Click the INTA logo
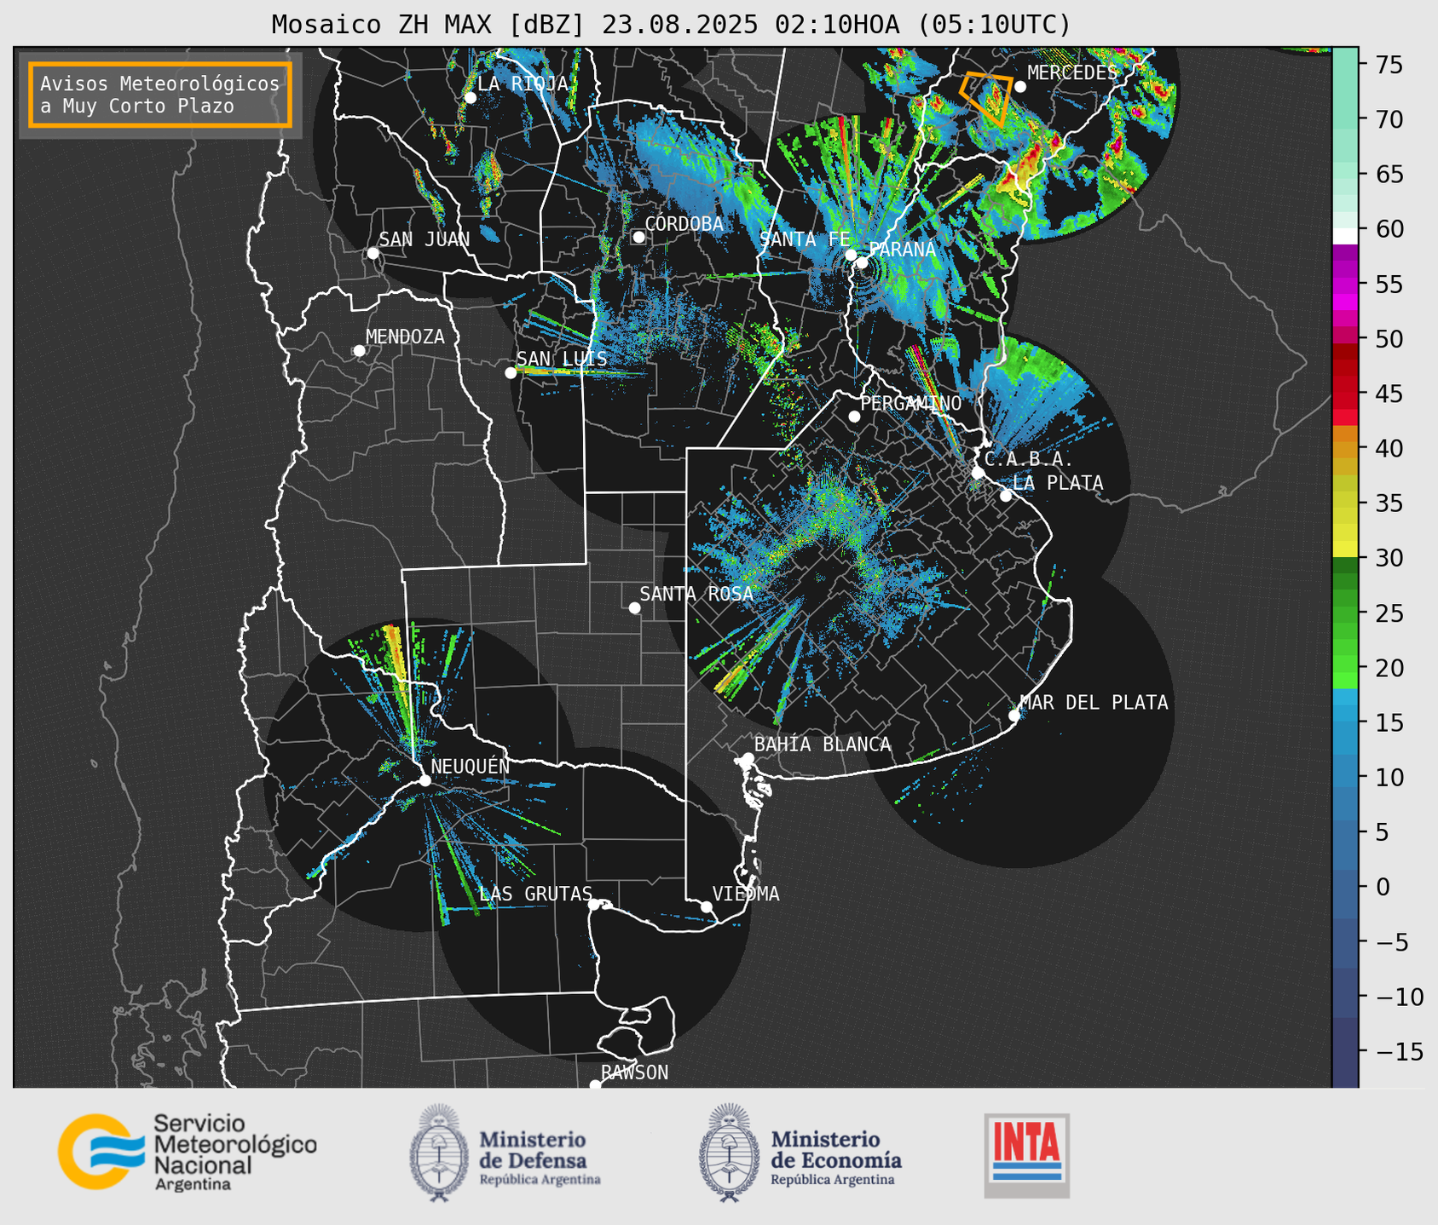Image resolution: width=1438 pixels, height=1225 pixels. click(x=1027, y=1155)
